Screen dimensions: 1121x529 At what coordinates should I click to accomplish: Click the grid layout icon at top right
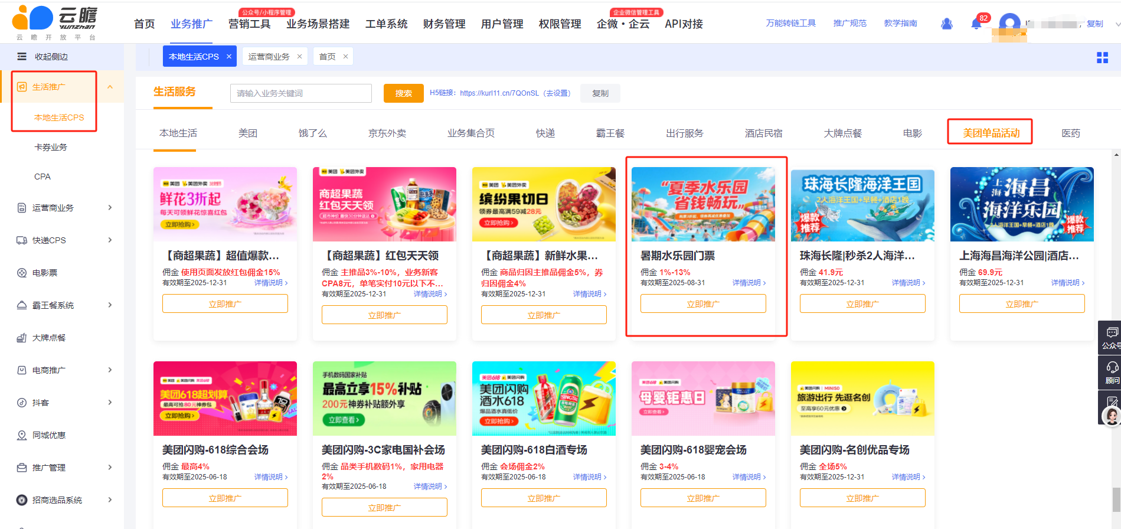tap(1102, 57)
